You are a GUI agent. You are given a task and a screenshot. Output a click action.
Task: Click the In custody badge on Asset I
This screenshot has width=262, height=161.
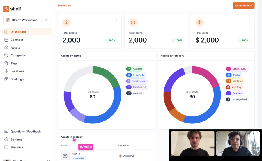[79, 158]
